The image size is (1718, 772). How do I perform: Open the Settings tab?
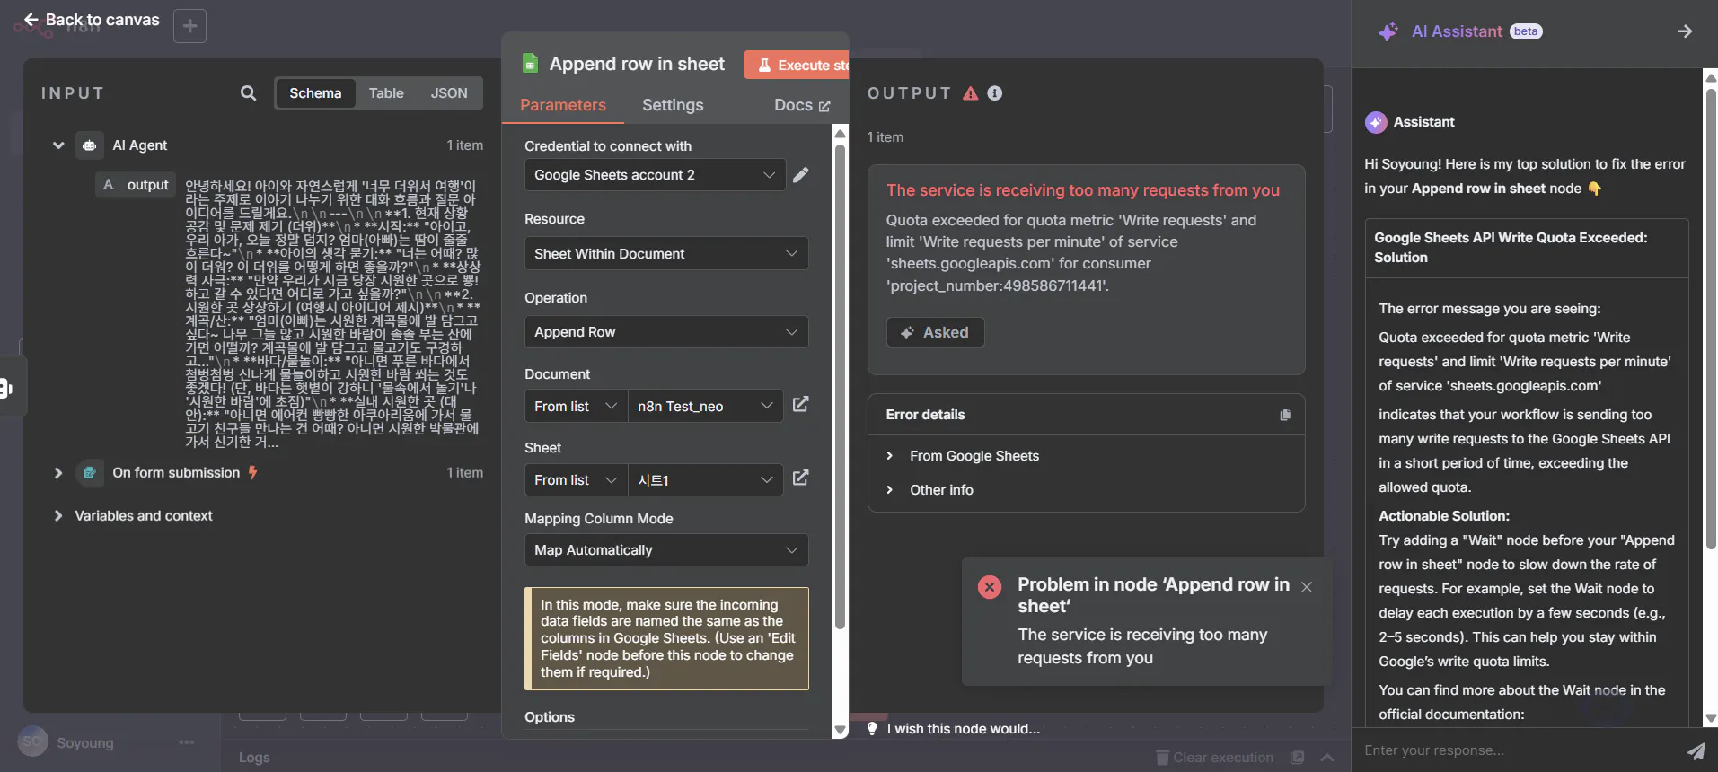673,105
